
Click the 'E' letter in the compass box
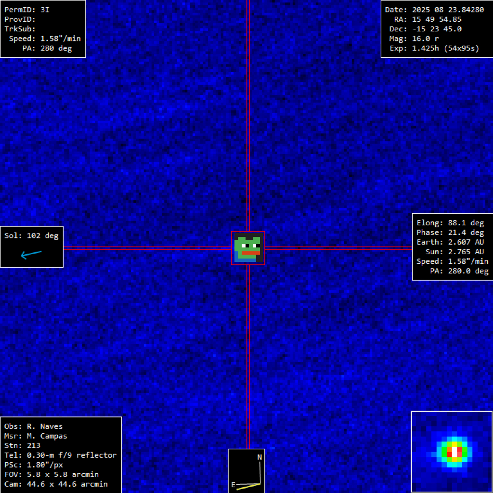tap(234, 485)
